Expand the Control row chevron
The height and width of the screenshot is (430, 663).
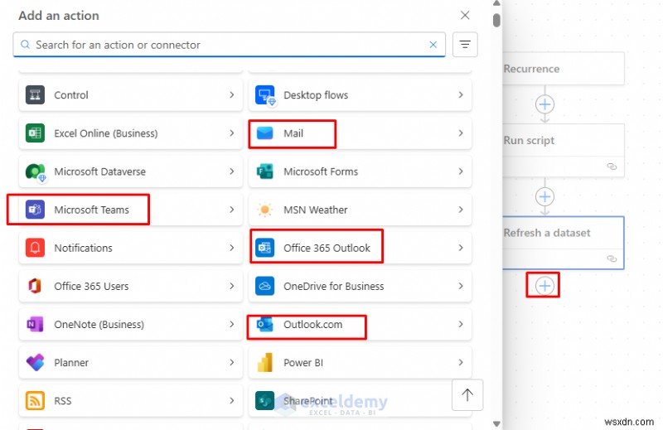(232, 94)
